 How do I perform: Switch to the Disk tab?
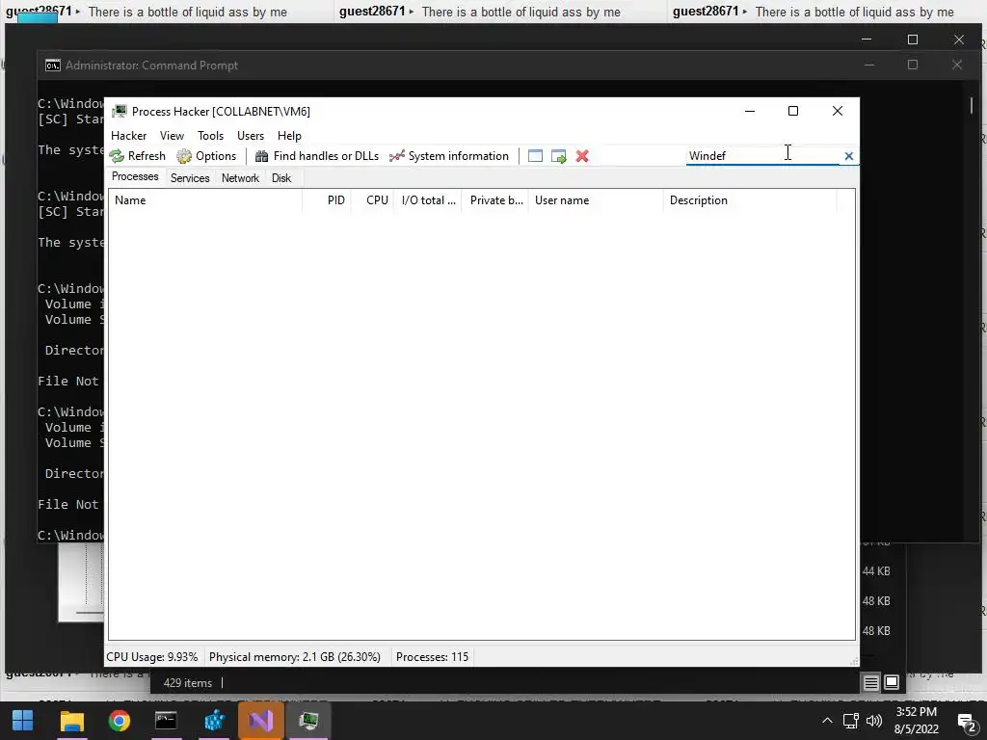click(x=281, y=178)
